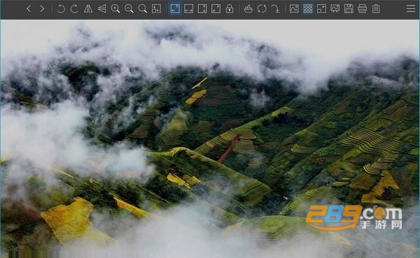The height and width of the screenshot is (258, 420).
Task: Delete image with trash can icon
Action: click(376, 9)
